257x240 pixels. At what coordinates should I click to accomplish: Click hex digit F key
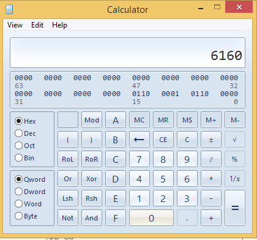[116, 218]
